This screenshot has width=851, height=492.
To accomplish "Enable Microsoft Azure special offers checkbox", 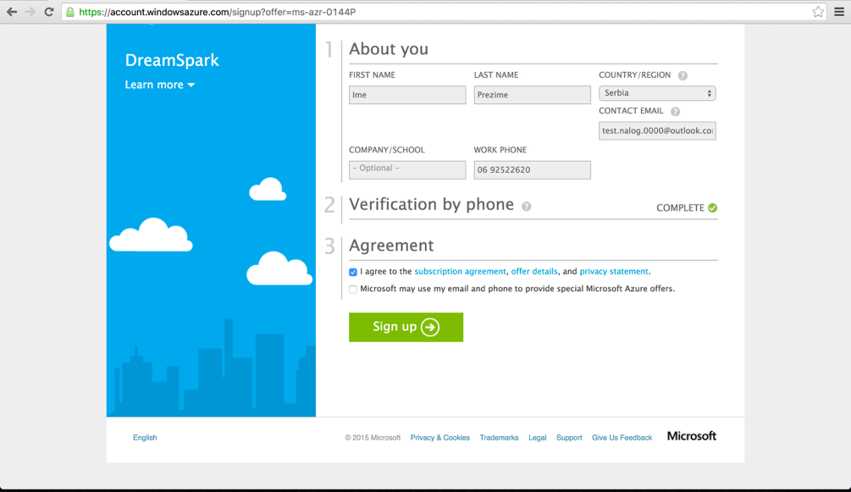I will 352,289.
